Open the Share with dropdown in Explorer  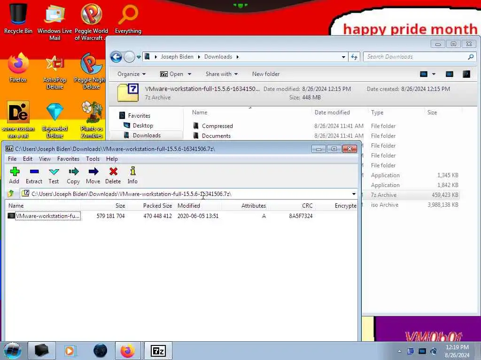click(222, 74)
